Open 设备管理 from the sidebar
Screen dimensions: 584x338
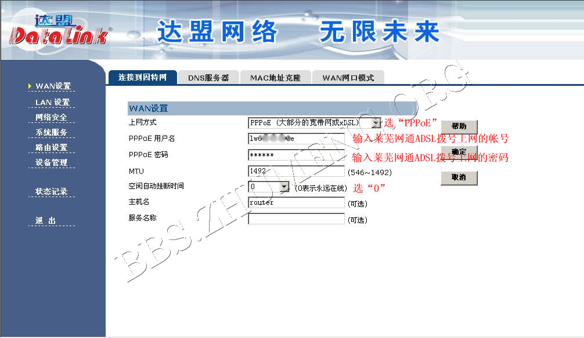(52, 162)
